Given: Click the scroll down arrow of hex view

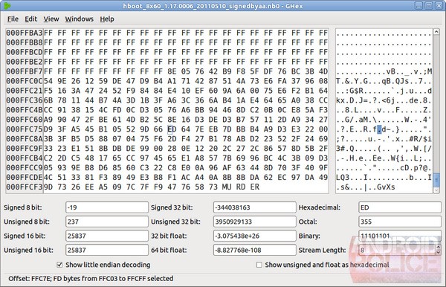Looking at the screenshot, I should [x=436, y=190].
